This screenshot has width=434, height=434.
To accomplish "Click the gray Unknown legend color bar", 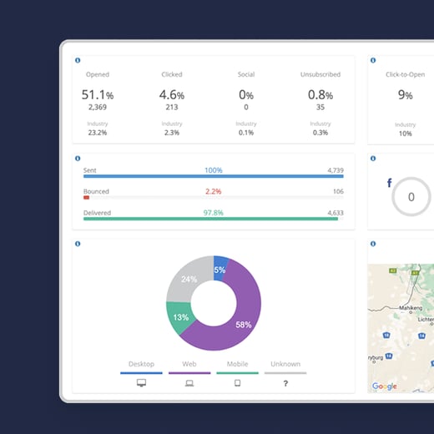I will pos(285,373).
